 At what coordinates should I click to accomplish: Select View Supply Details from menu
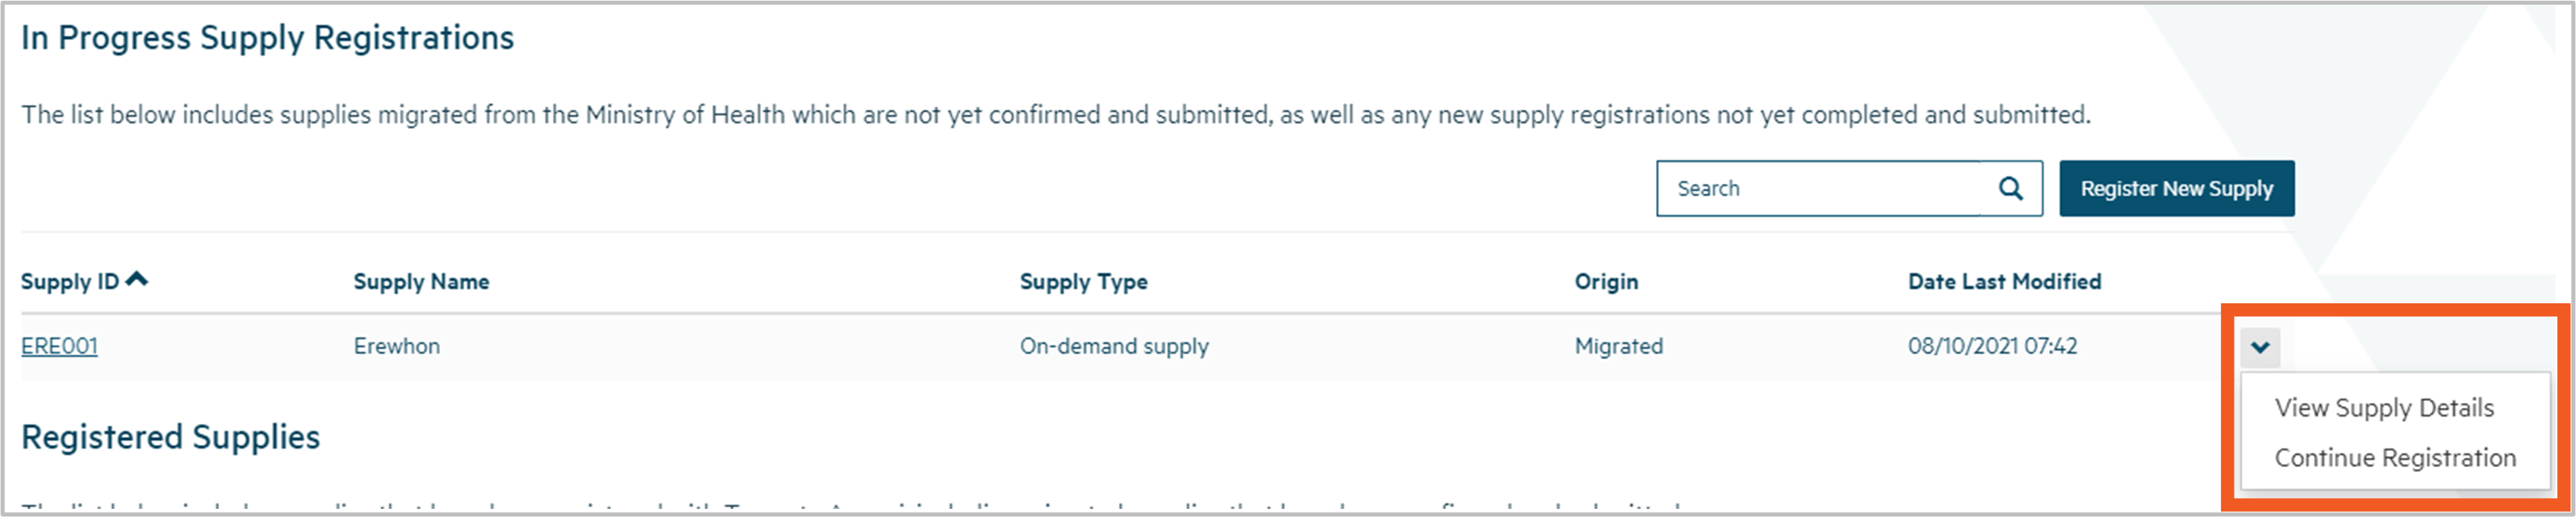click(x=2384, y=408)
